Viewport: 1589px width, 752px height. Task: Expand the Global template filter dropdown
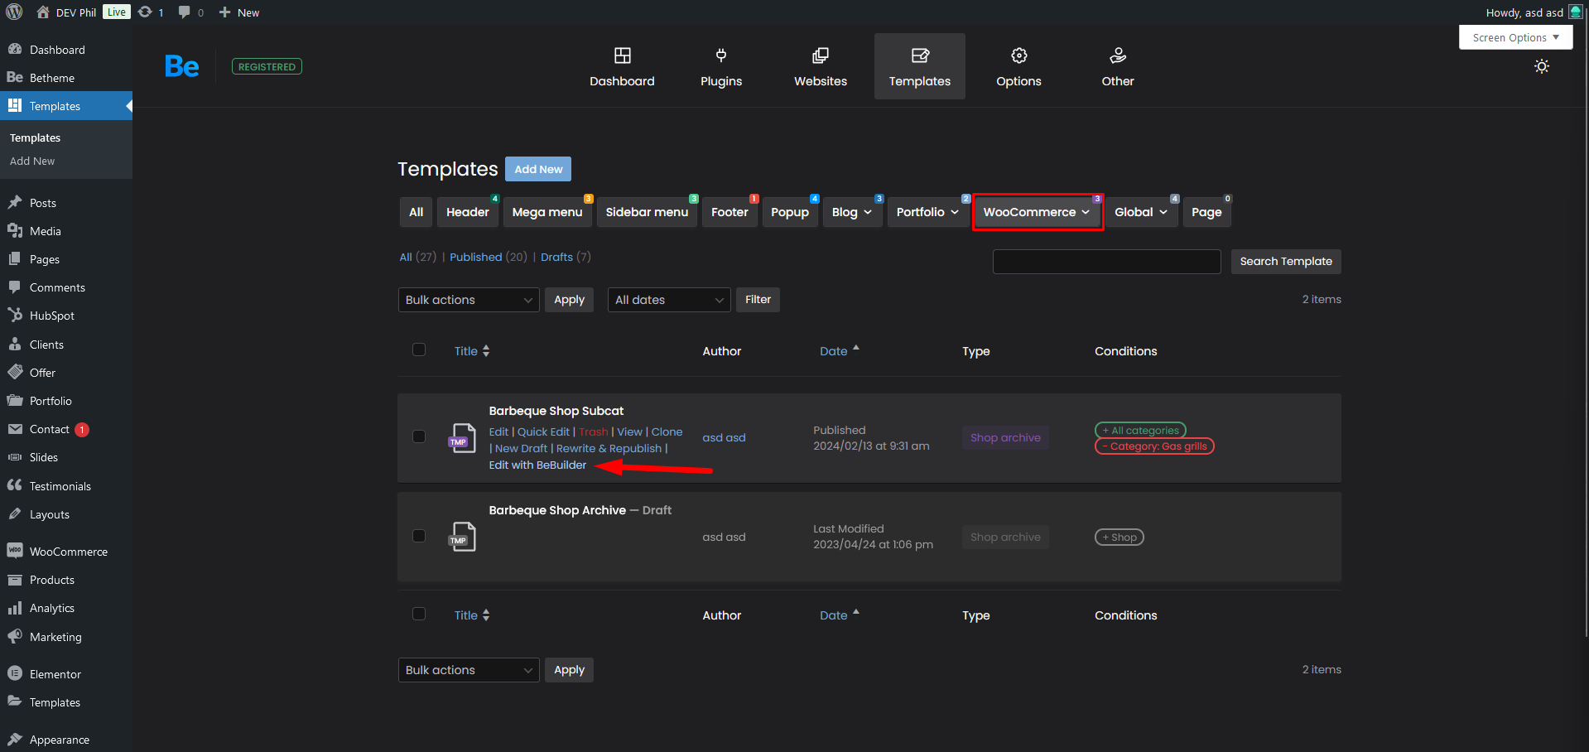pos(1142,212)
